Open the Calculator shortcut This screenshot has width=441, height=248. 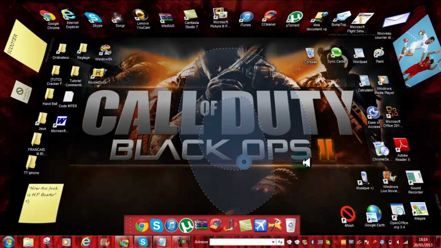click(364, 82)
